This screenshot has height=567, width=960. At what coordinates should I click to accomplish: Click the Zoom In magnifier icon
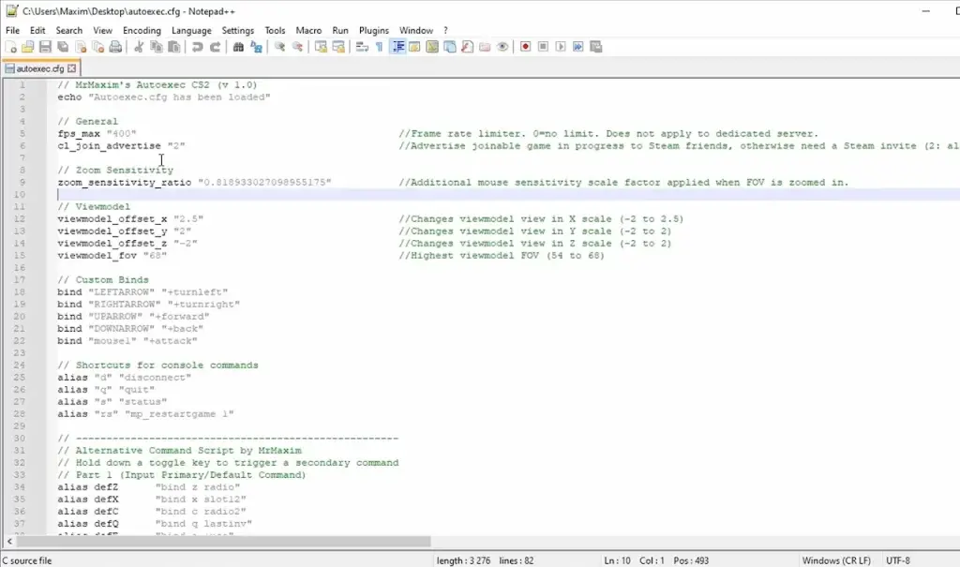279,47
